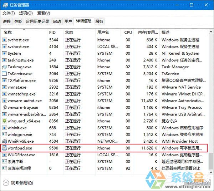Sort by the 用户名 column header
Image resolution: width=214 pixels, height=191 pixels.
coord(108,33)
